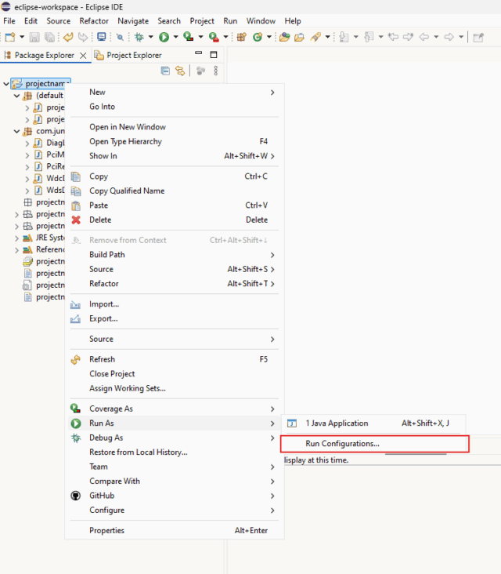501x574 pixels.
Task: Open the Refactor menu in menu bar
Action: coord(94,21)
